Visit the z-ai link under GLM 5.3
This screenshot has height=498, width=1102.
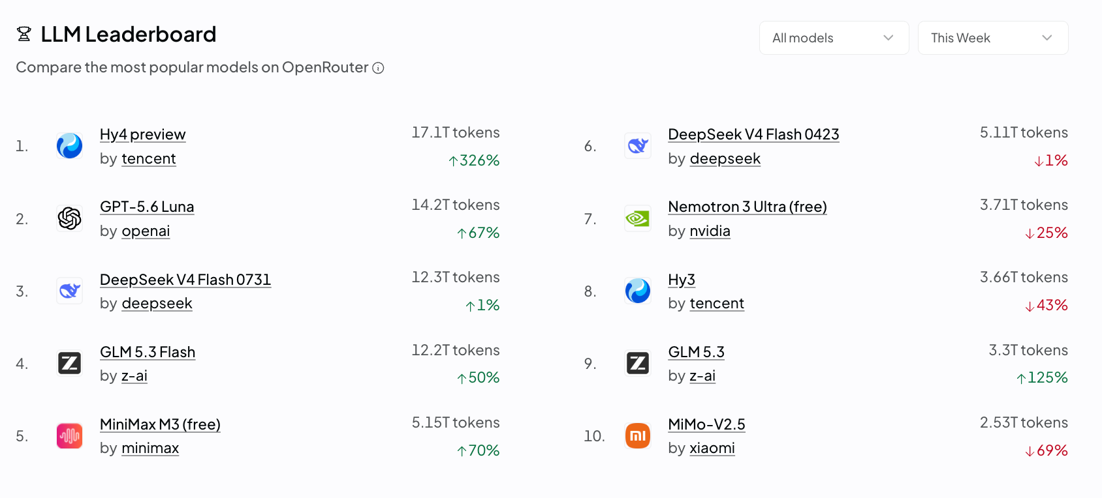(702, 375)
